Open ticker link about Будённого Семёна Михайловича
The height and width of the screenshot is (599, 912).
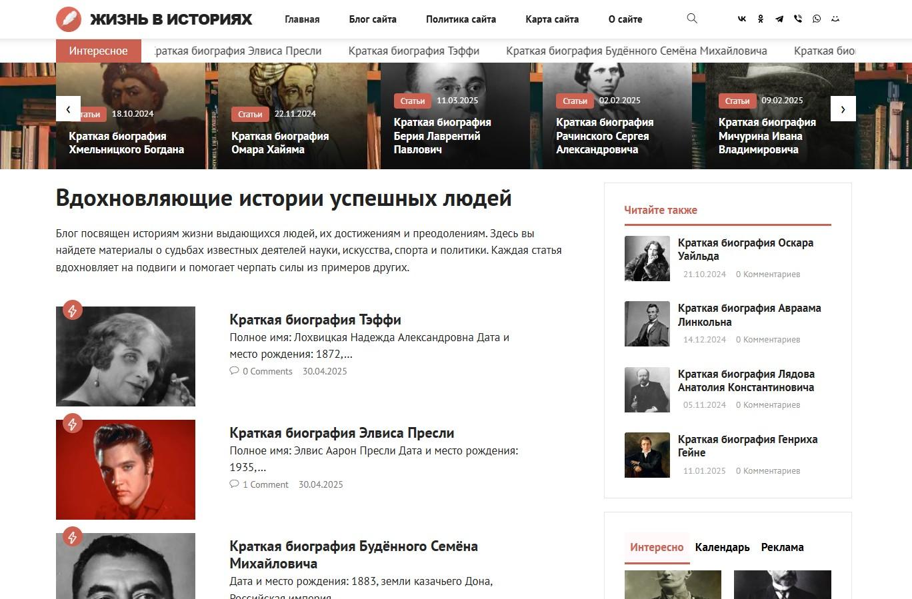point(637,51)
